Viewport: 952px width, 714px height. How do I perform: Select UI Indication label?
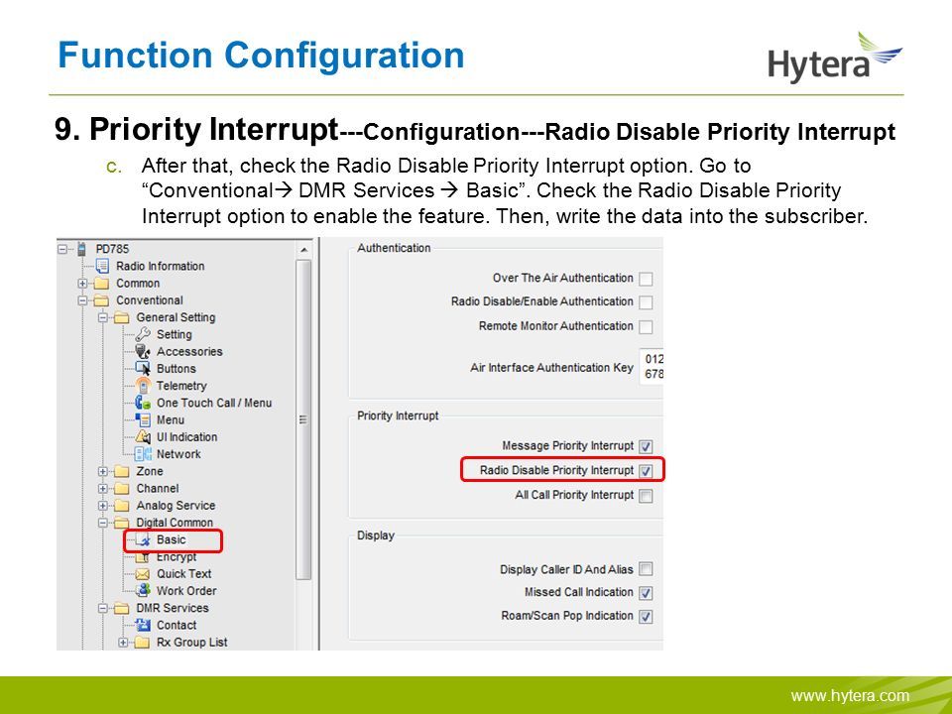pyautogui.click(x=187, y=436)
